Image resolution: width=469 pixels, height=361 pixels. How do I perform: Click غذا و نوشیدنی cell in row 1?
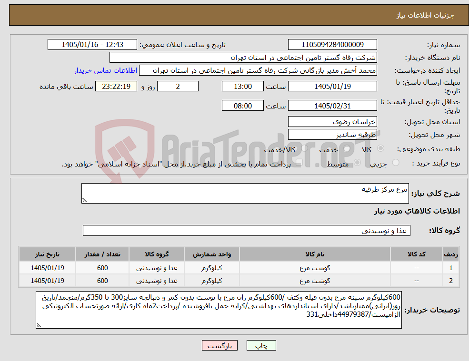(x=157, y=268)
